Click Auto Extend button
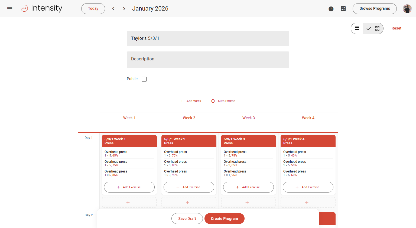Screen dimensions: 416x228 pos(223,101)
